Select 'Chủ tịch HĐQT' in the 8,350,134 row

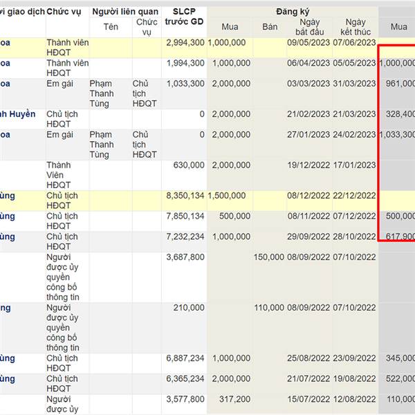pos(62,201)
